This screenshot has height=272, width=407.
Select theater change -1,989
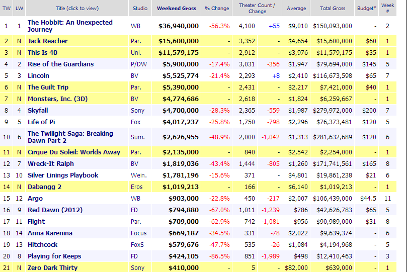pyautogui.click(x=271, y=256)
